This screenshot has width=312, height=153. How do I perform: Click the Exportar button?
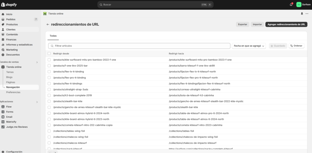point(243,24)
